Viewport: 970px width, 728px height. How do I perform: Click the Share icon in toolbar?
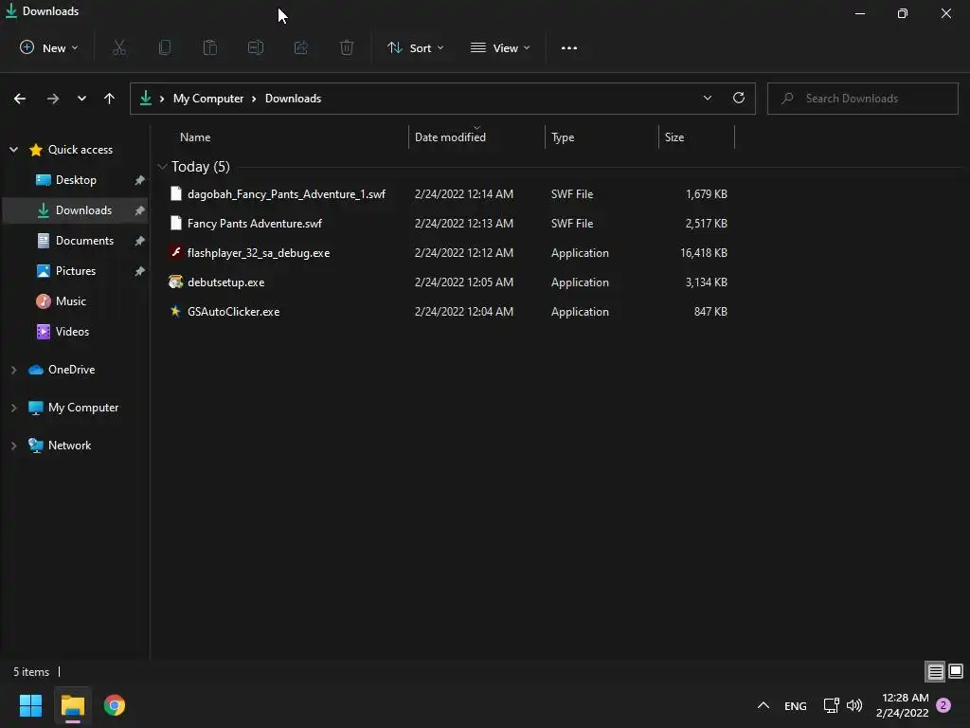point(301,47)
